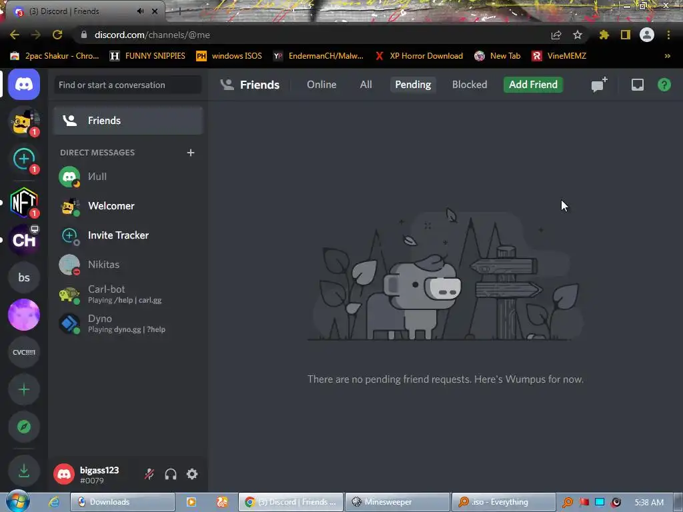Click taskbar clock 5:38 AM
The height and width of the screenshot is (512, 683).
(649, 503)
